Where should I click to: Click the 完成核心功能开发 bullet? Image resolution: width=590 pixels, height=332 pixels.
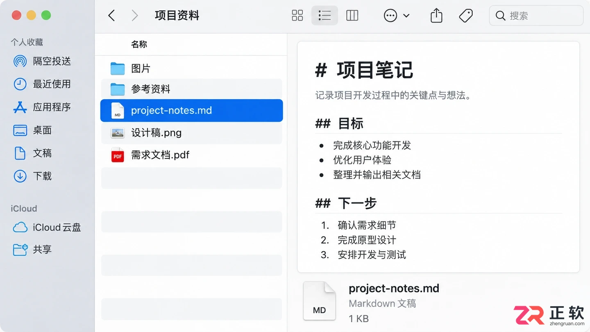click(372, 145)
